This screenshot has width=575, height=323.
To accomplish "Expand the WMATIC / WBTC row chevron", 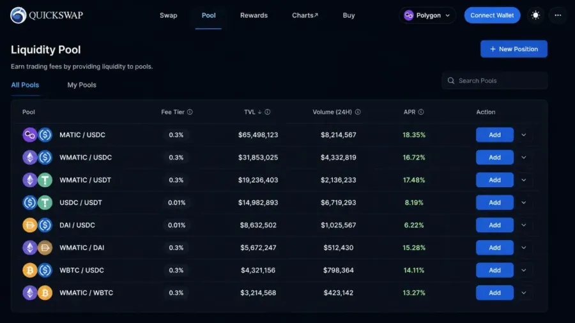I will (524, 293).
